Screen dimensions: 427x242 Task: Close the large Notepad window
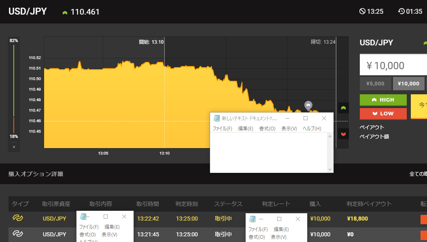(x=324, y=118)
